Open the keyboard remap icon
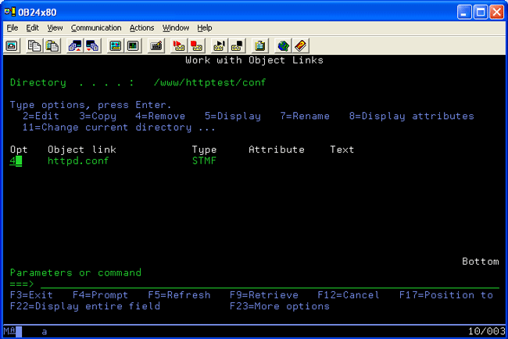This screenshot has width=508, height=339. pyautogui.click(x=156, y=45)
